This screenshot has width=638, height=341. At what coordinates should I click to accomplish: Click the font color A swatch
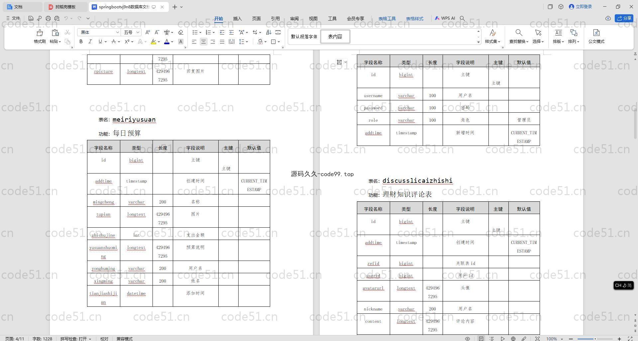point(167,42)
